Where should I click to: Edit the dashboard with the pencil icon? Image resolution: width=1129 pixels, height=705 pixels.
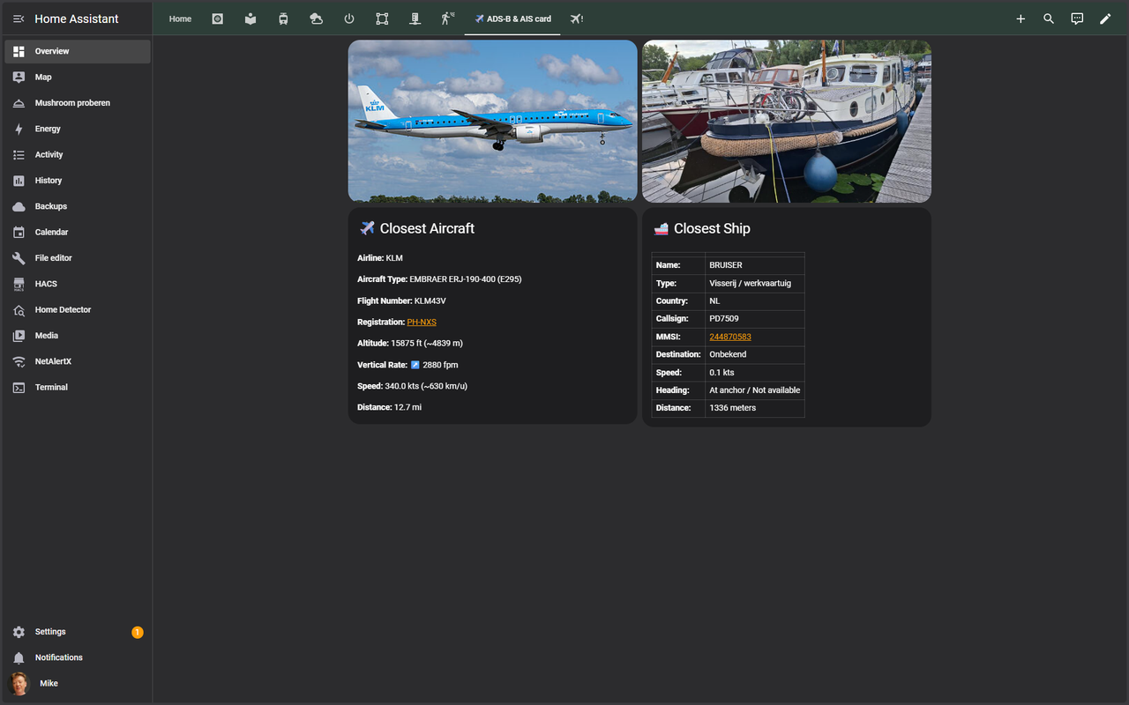point(1105,19)
